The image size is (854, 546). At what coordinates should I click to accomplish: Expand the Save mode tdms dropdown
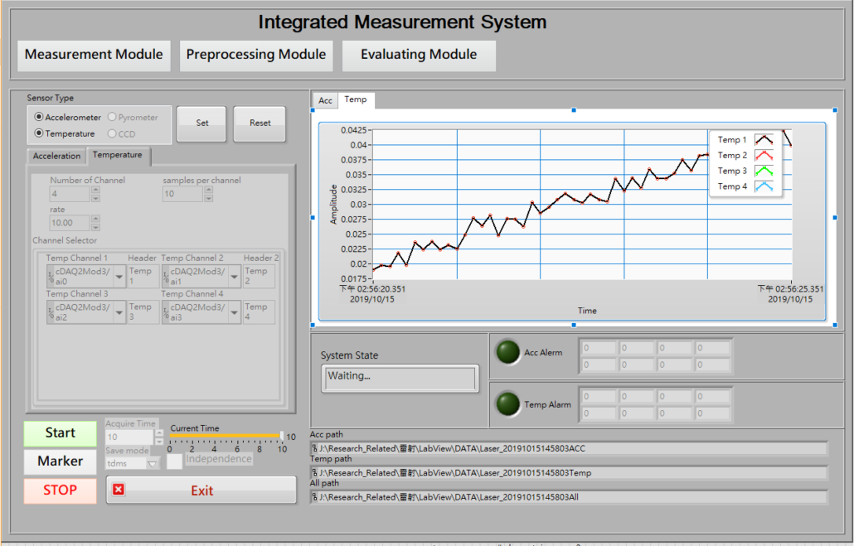[152, 464]
